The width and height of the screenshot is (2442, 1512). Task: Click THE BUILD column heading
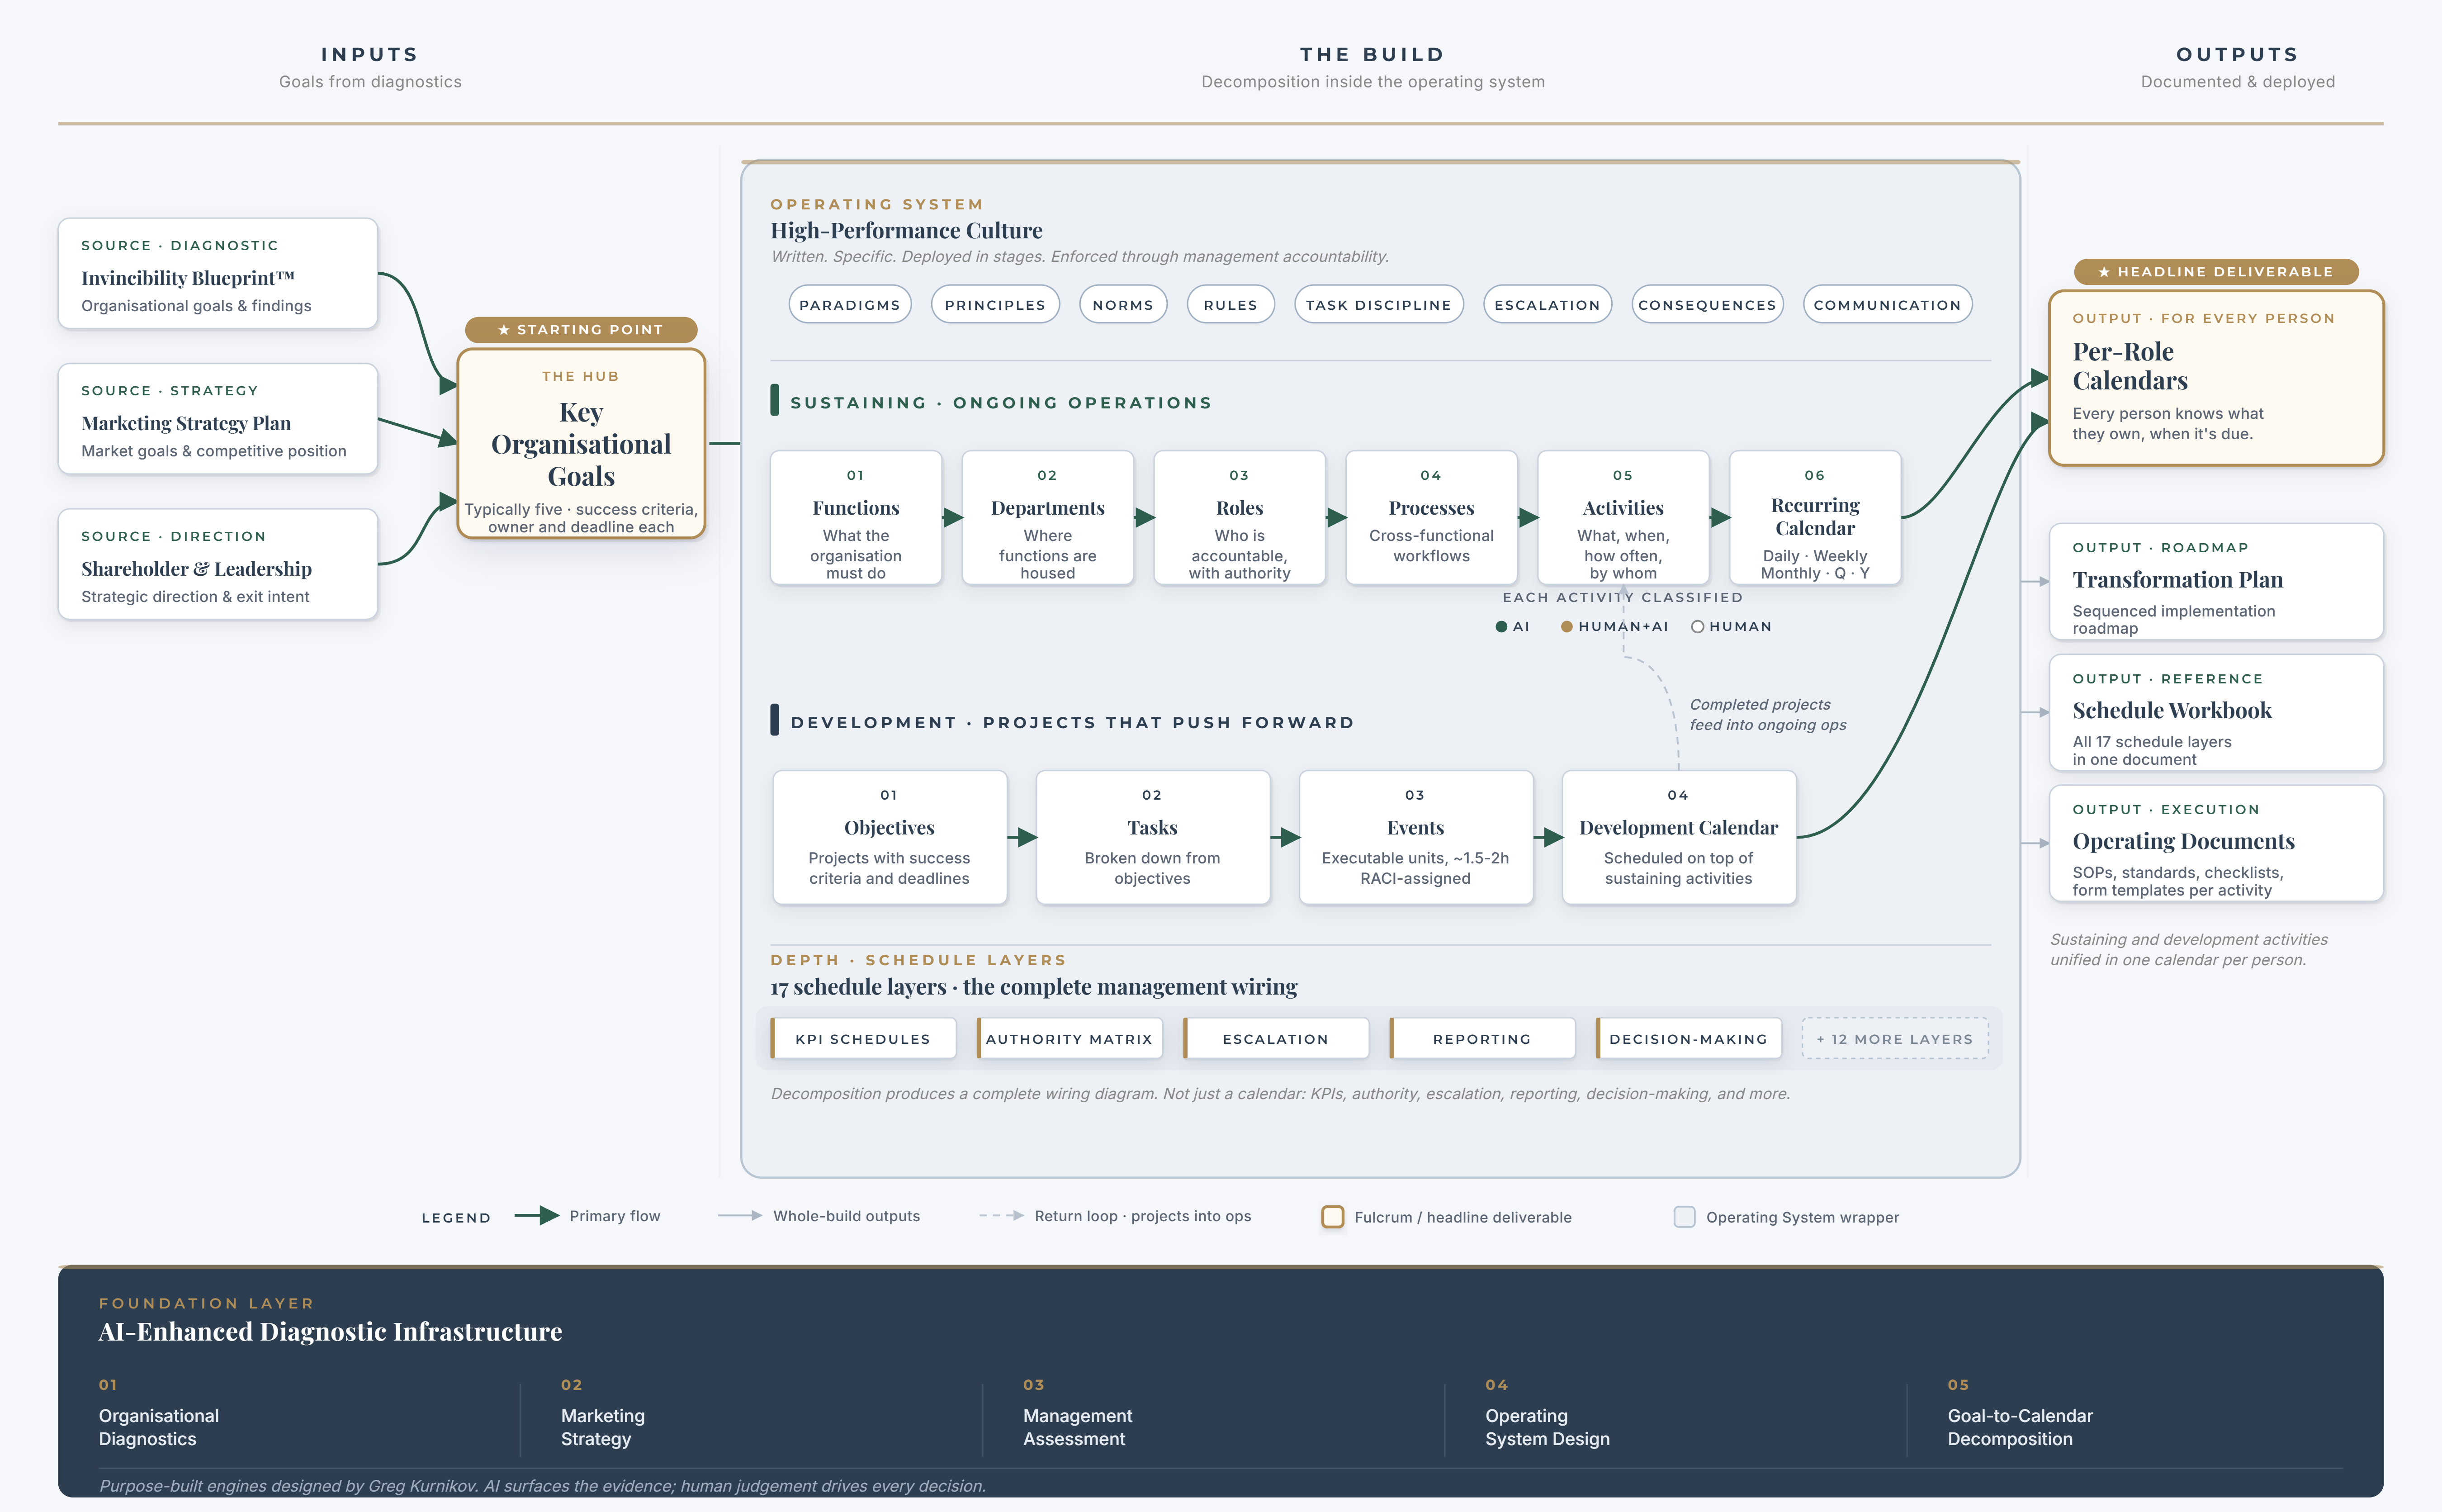coord(1372,55)
